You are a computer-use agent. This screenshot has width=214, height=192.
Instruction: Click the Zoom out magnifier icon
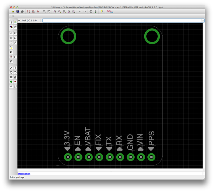[x=64, y=12]
